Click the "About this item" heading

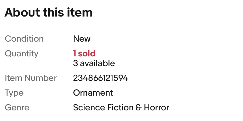click(x=49, y=12)
